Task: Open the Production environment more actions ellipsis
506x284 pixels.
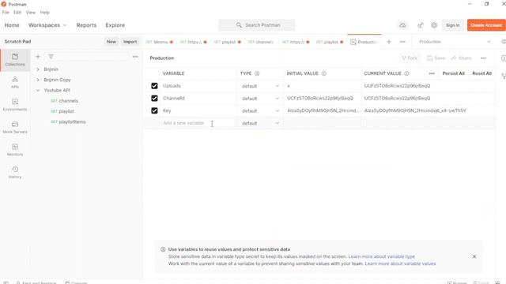Action: tap(483, 58)
